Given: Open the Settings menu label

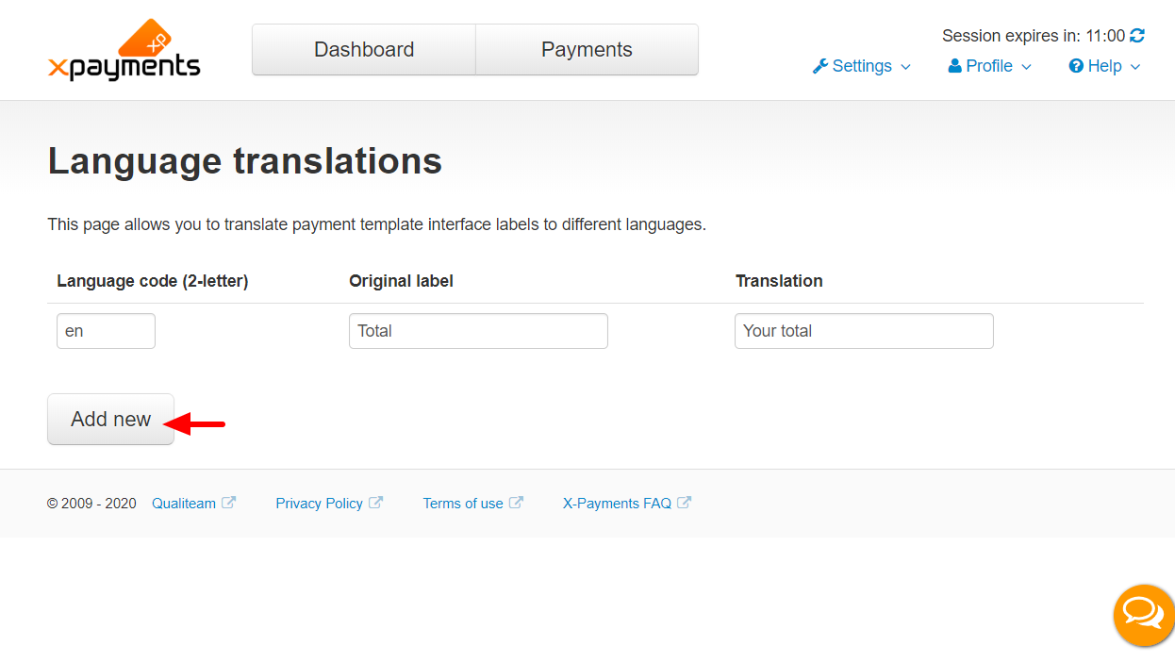Looking at the screenshot, I should click(x=862, y=66).
